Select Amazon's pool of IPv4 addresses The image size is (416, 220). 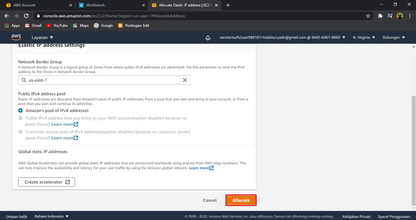(x=20, y=110)
